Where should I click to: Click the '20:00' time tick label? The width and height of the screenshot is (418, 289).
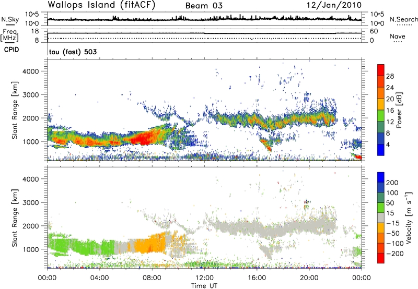[x=309, y=278]
